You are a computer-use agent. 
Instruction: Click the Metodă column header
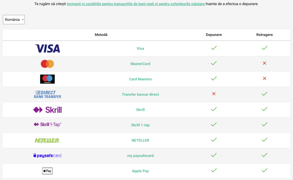101,35
